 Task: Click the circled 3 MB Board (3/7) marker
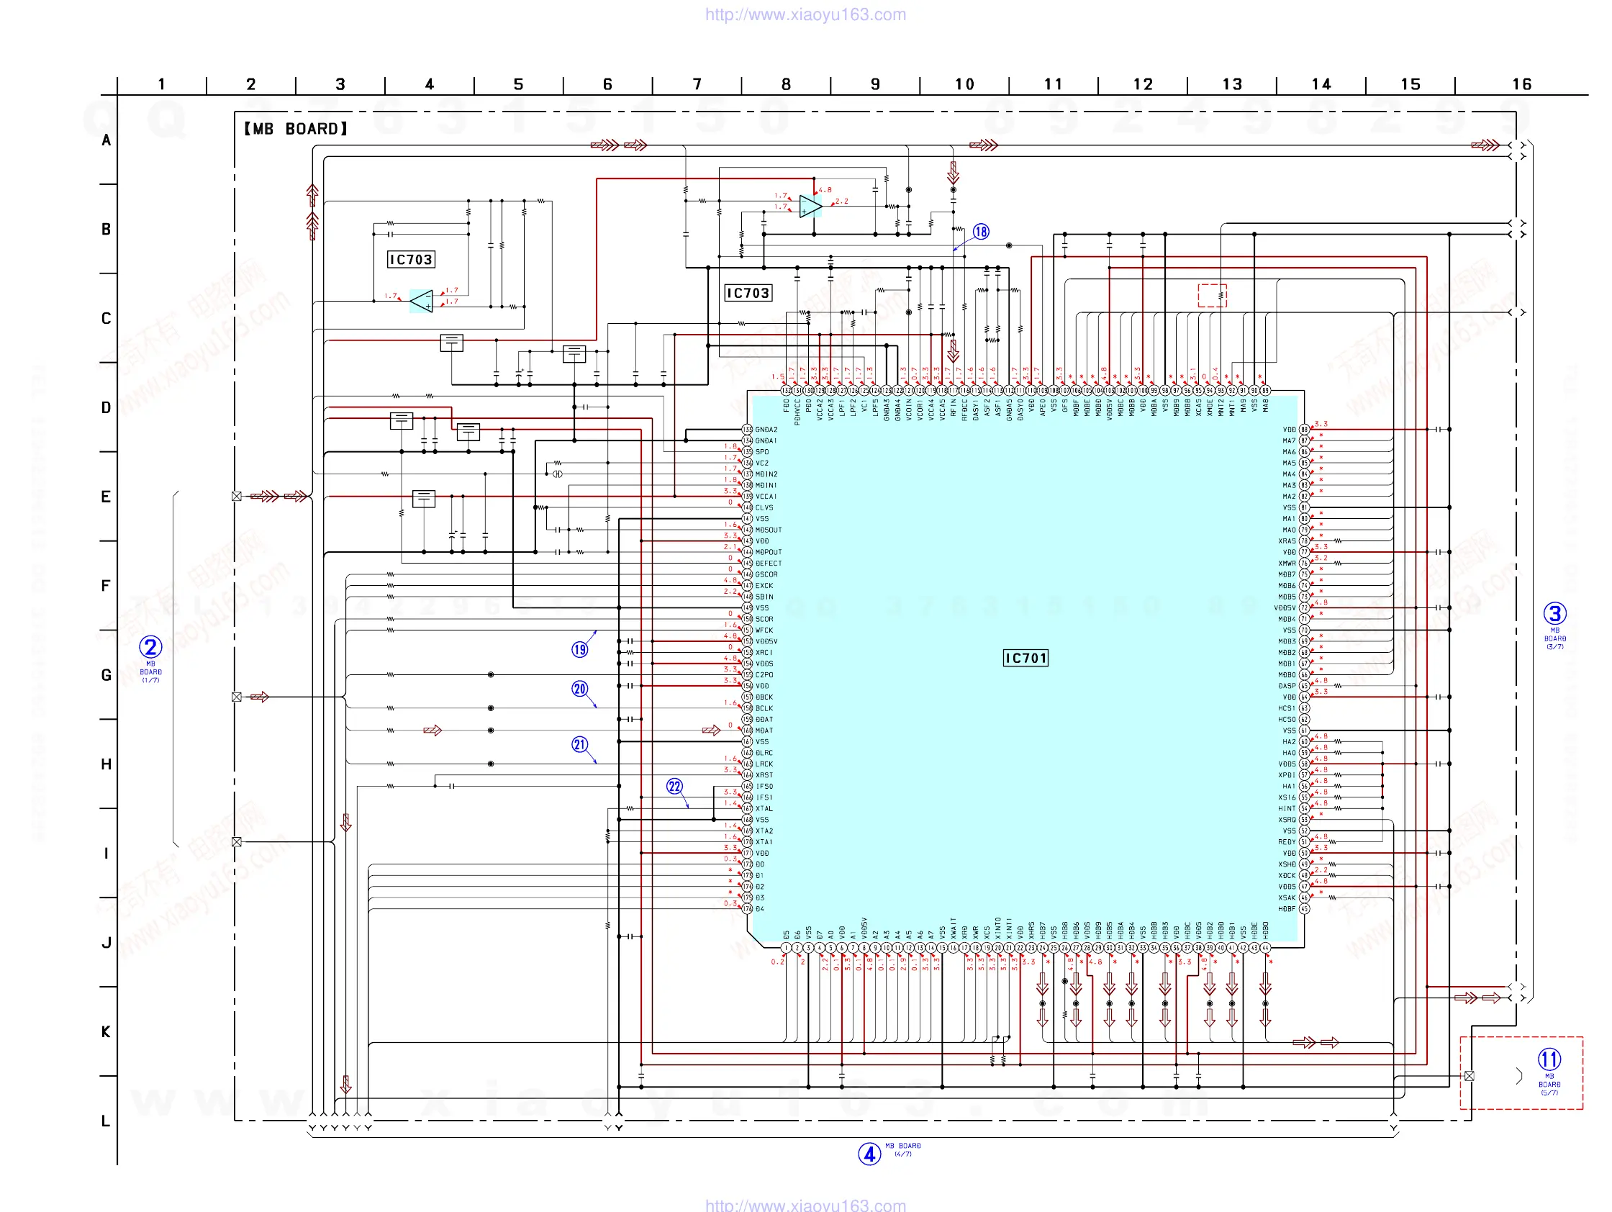point(1554,614)
